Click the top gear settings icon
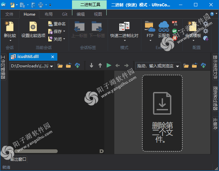Viewport: 219px width, 171px height. 206,24
